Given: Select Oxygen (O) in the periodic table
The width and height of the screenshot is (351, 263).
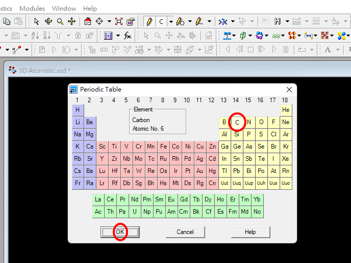Looking at the screenshot, I should click(x=261, y=122).
